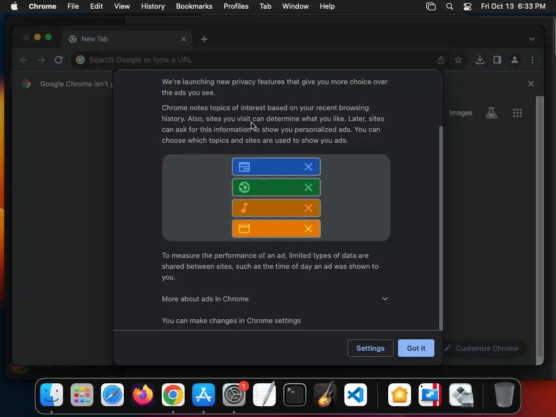Image resolution: width=556 pixels, height=417 pixels.
Task: Go forward in Chrome
Action: pyautogui.click(x=41, y=60)
